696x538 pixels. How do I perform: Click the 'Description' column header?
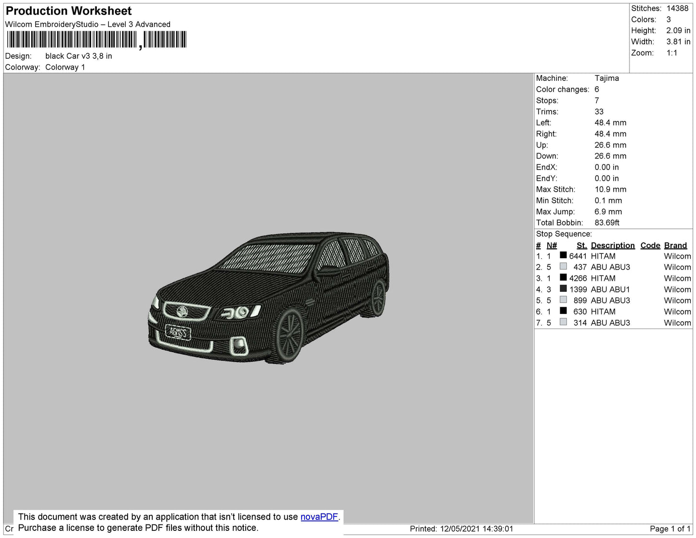coord(613,246)
